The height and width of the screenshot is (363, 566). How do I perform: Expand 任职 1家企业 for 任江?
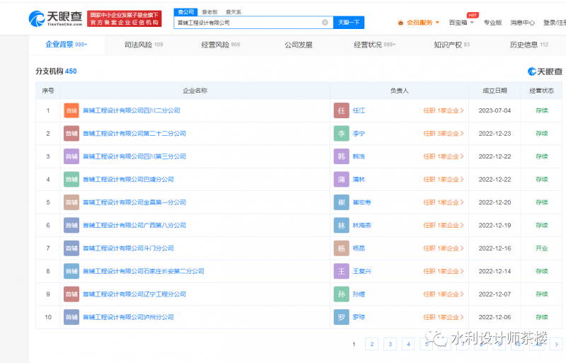click(444, 110)
